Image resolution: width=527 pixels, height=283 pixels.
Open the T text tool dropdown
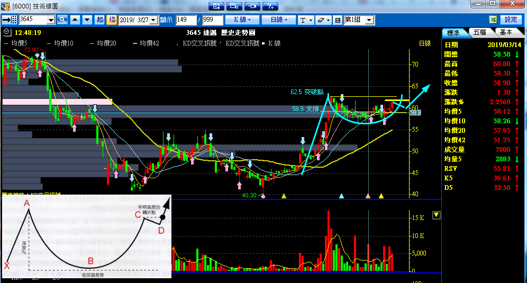[306, 20]
